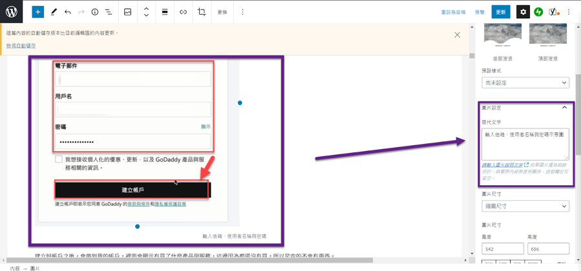
Task: Open the image alignment tool
Action: [x=165, y=12]
